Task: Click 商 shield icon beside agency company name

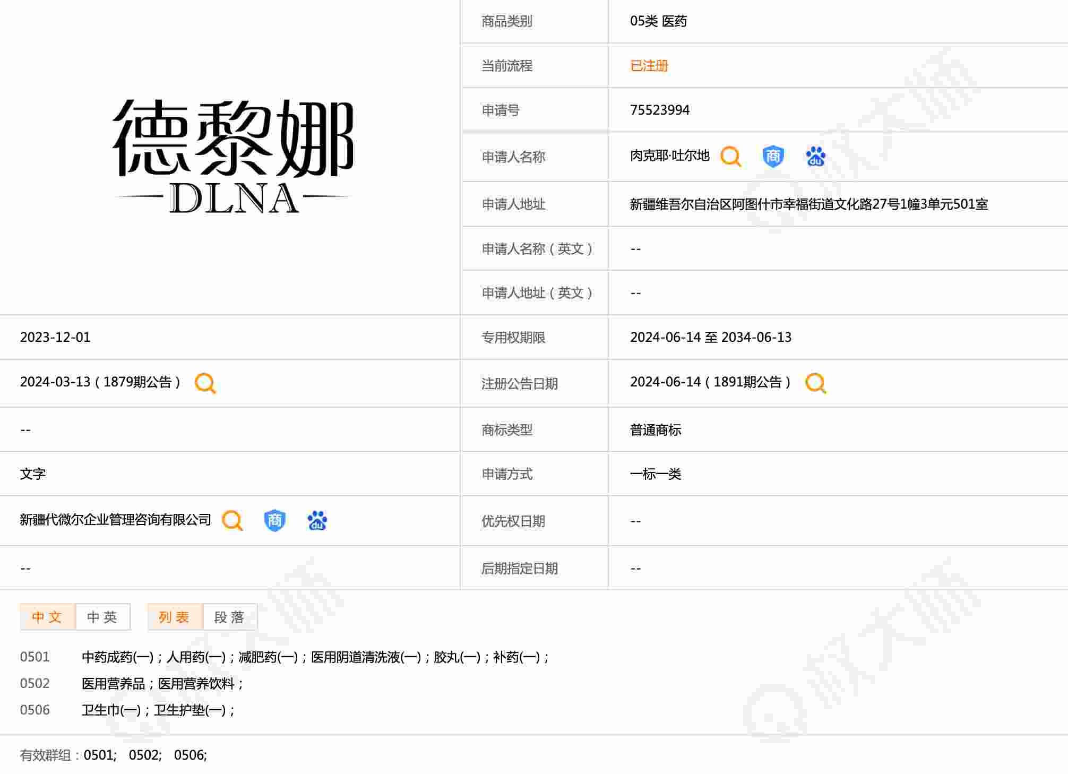Action: point(274,520)
